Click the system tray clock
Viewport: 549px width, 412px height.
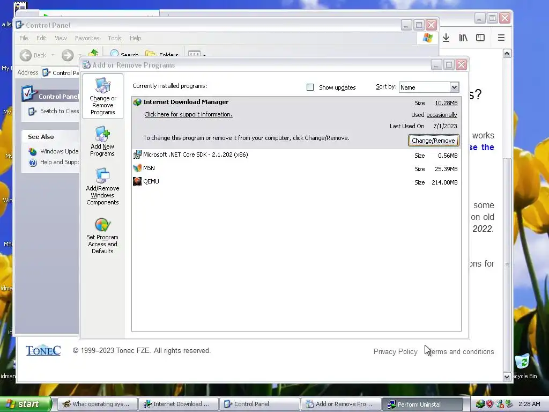(529, 404)
